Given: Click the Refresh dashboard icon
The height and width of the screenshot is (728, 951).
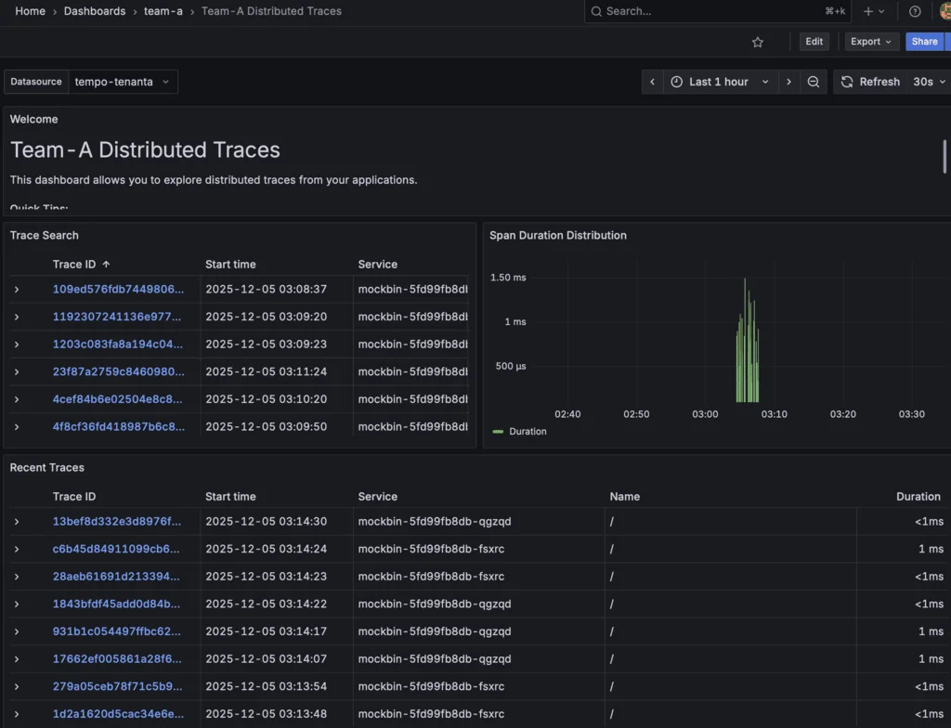Looking at the screenshot, I should point(847,82).
